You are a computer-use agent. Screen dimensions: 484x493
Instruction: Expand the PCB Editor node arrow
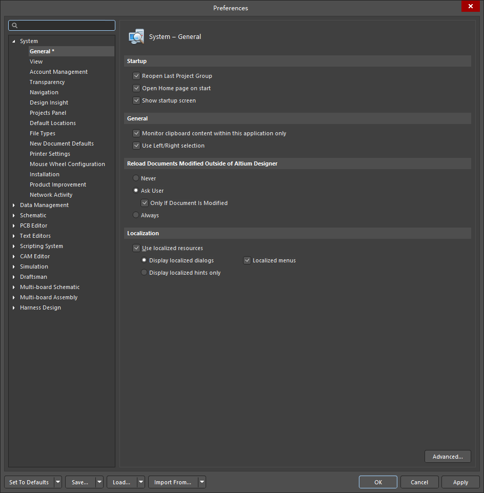[13, 226]
